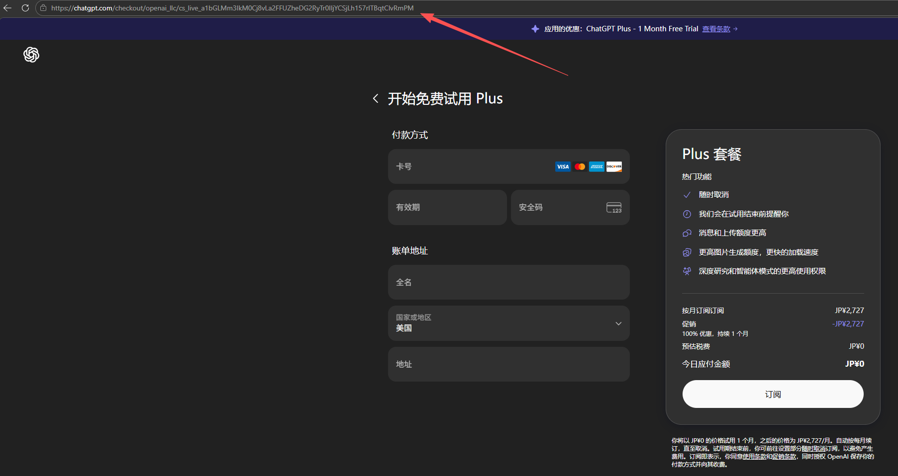
Task: Click the sparkle icon in promo banner
Action: point(535,29)
